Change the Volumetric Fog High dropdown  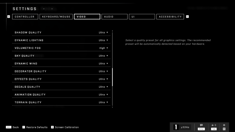[x=103, y=48]
